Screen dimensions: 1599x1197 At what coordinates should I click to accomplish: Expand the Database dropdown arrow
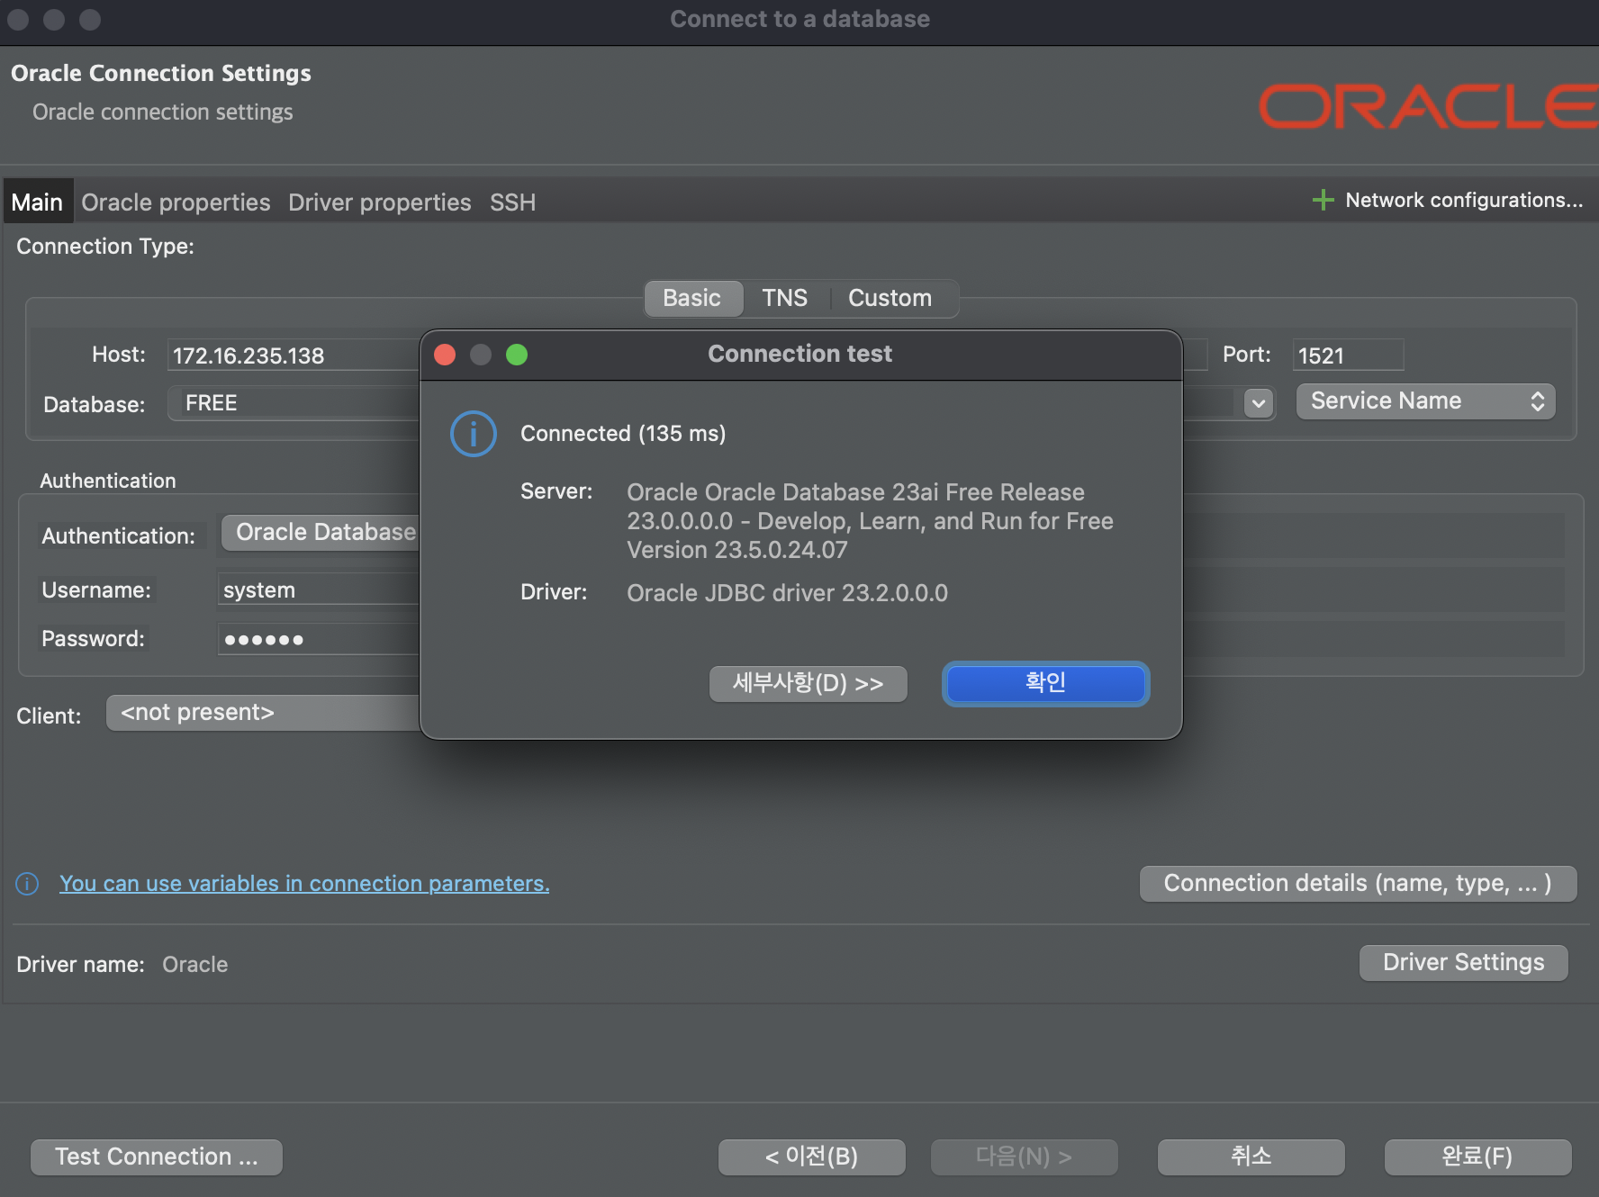[1259, 403]
